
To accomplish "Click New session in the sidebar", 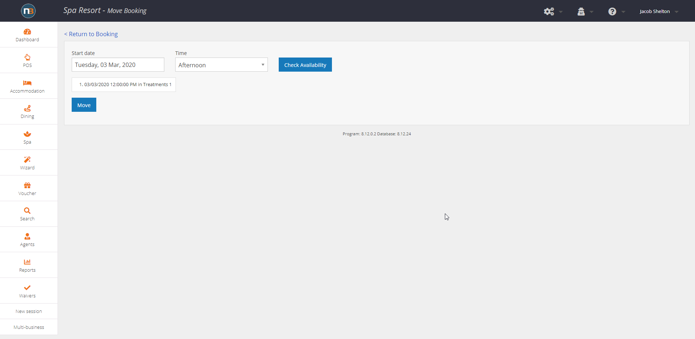I will pos(29,312).
